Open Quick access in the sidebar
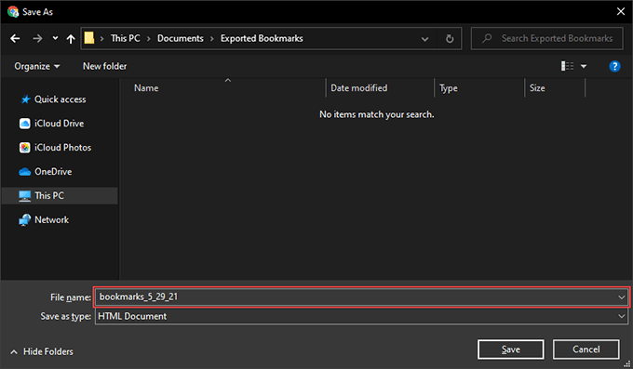 (x=60, y=99)
